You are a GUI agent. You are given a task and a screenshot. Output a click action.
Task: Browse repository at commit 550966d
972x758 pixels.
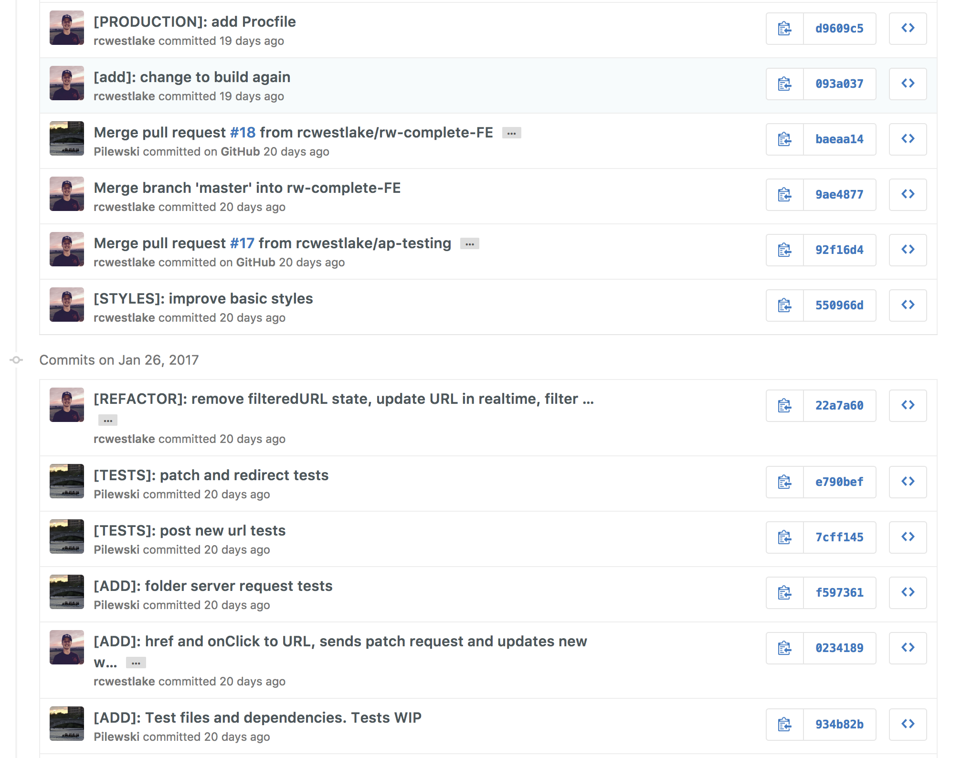point(908,305)
